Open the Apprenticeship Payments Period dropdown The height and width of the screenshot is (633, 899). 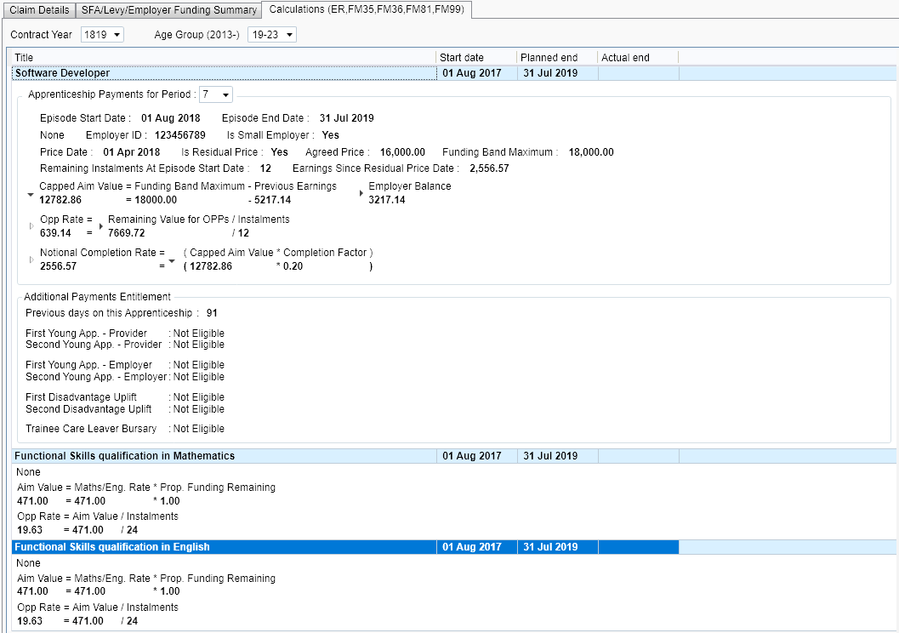click(216, 94)
